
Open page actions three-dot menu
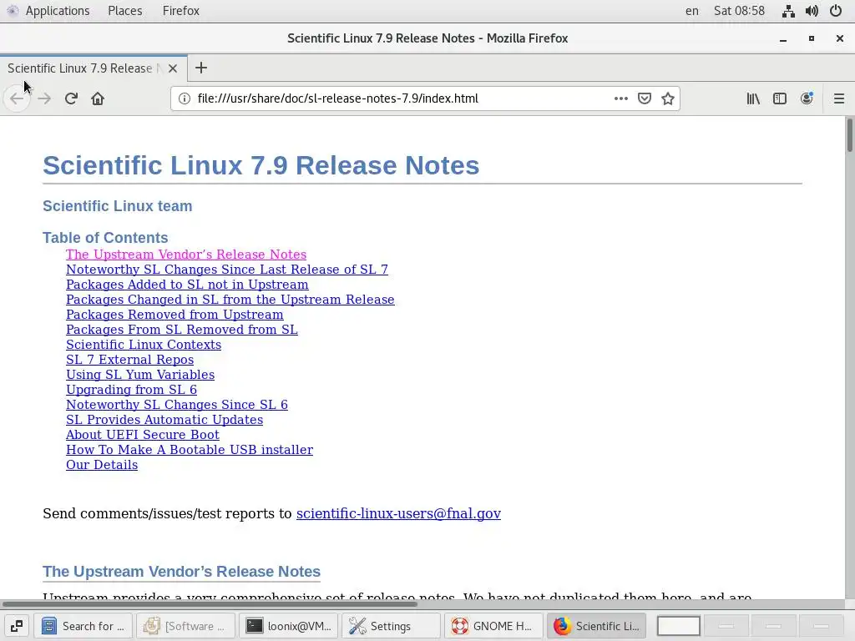[x=620, y=98]
